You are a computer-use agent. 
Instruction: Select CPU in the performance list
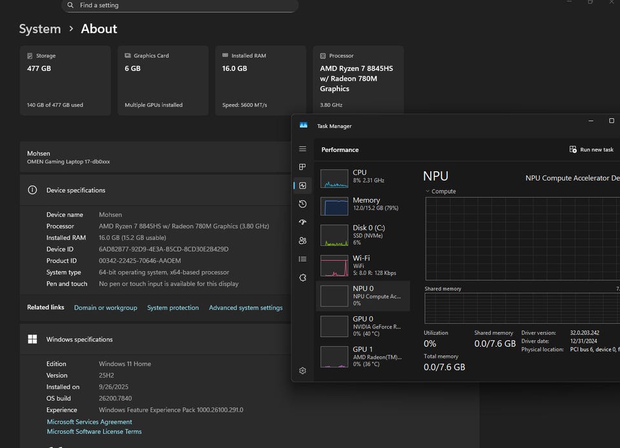(362, 177)
